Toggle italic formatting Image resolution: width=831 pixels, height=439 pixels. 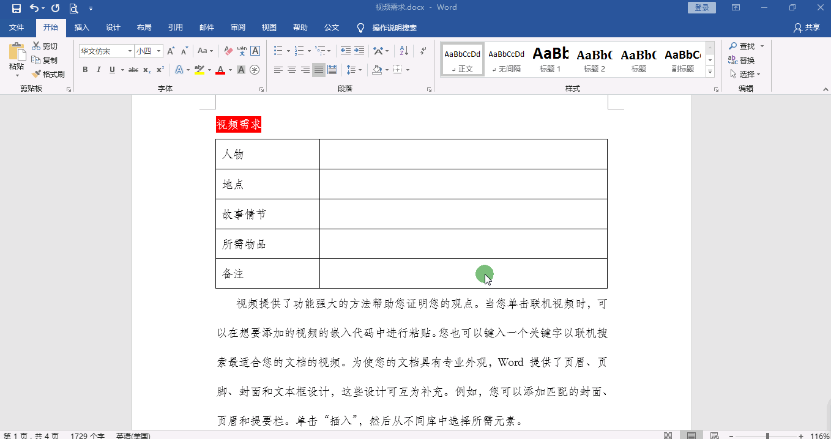[x=99, y=70]
